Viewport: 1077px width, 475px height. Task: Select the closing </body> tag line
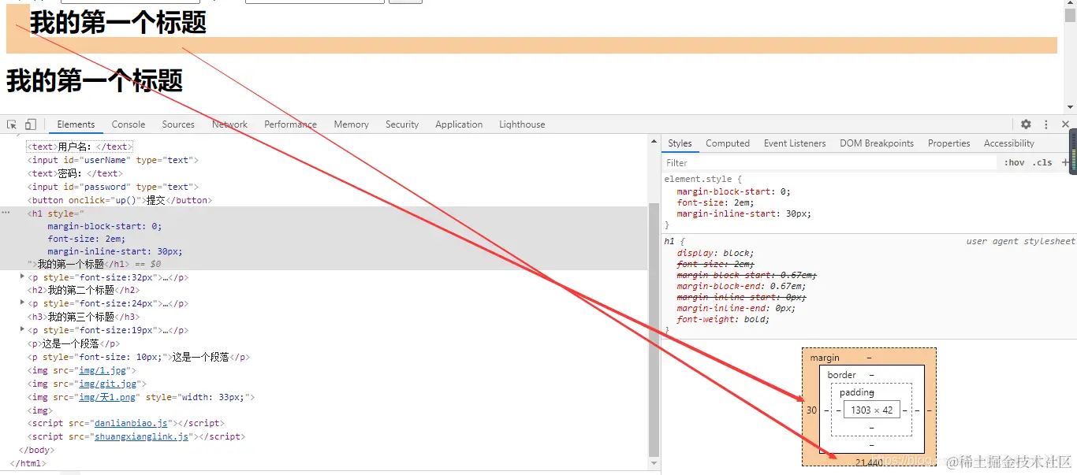(36, 450)
